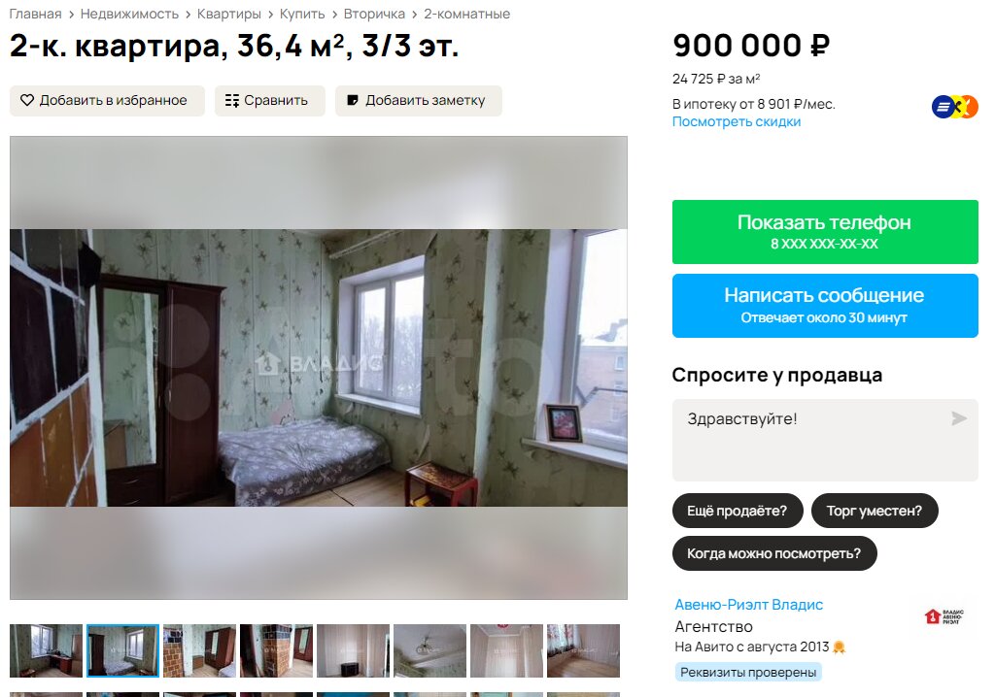The image size is (995, 697).
Task: Open the 2-комнатные breadcrumb
Action: [467, 14]
